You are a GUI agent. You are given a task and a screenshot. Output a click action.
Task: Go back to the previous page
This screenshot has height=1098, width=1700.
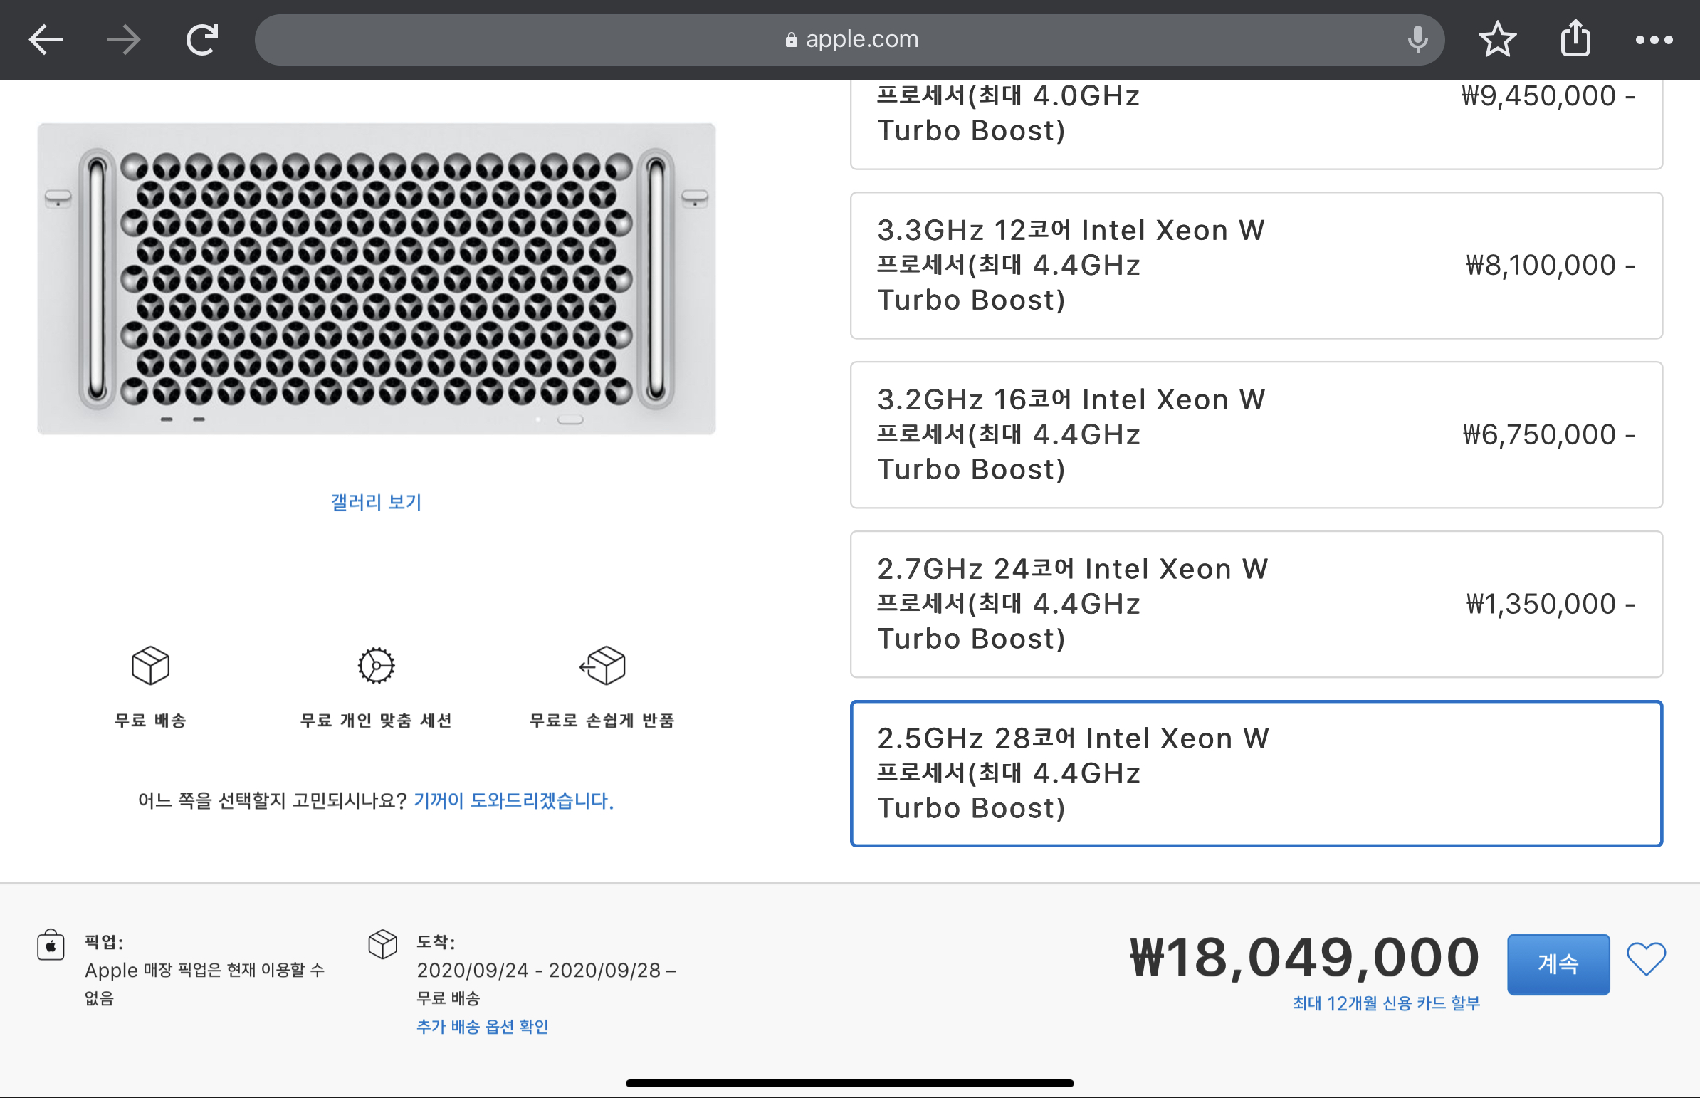46,39
